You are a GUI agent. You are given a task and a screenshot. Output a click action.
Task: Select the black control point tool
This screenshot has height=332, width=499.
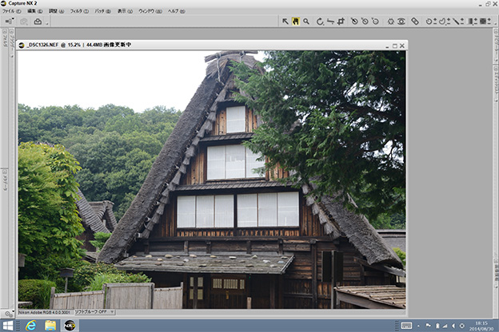(354, 22)
